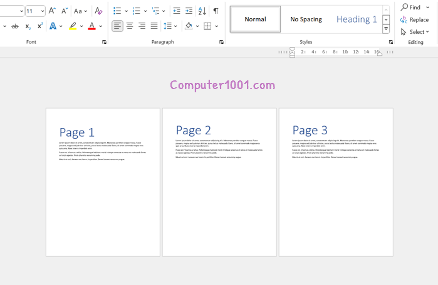Decrease paragraph indent

pyautogui.click(x=177, y=11)
